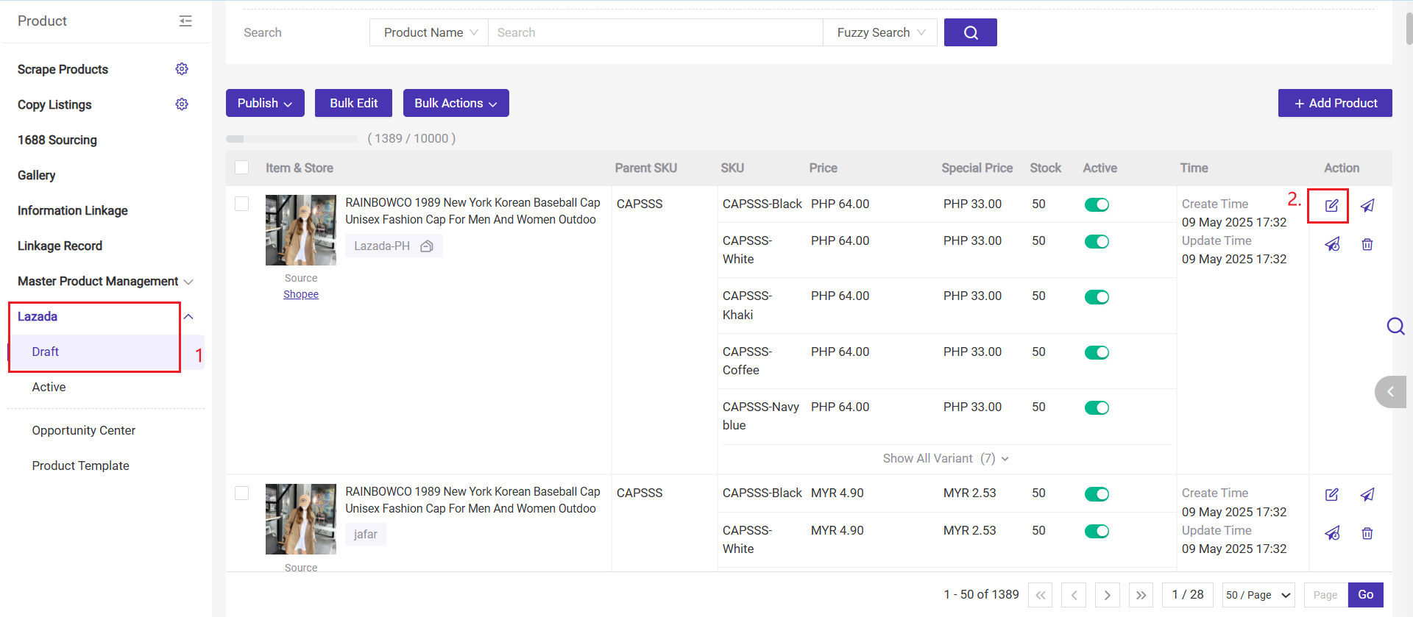
Task: Collapse the Product sidebar menu icon
Action: pos(185,21)
